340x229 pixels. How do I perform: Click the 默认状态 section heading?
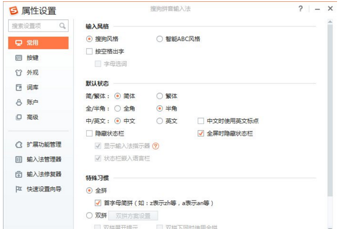97,83
